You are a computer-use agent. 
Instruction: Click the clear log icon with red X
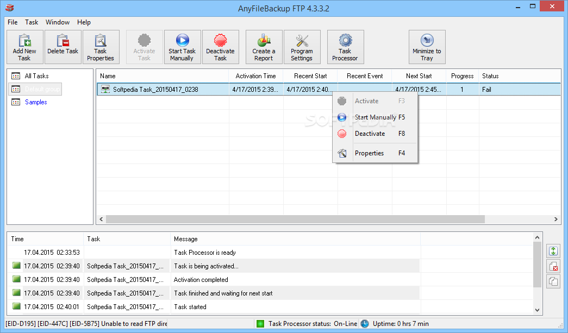click(553, 266)
